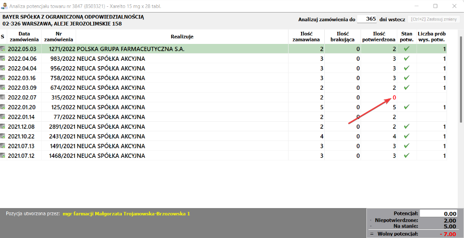Click the S column header
Image resolution: width=464 pixels, height=238 pixels.
point(3,37)
